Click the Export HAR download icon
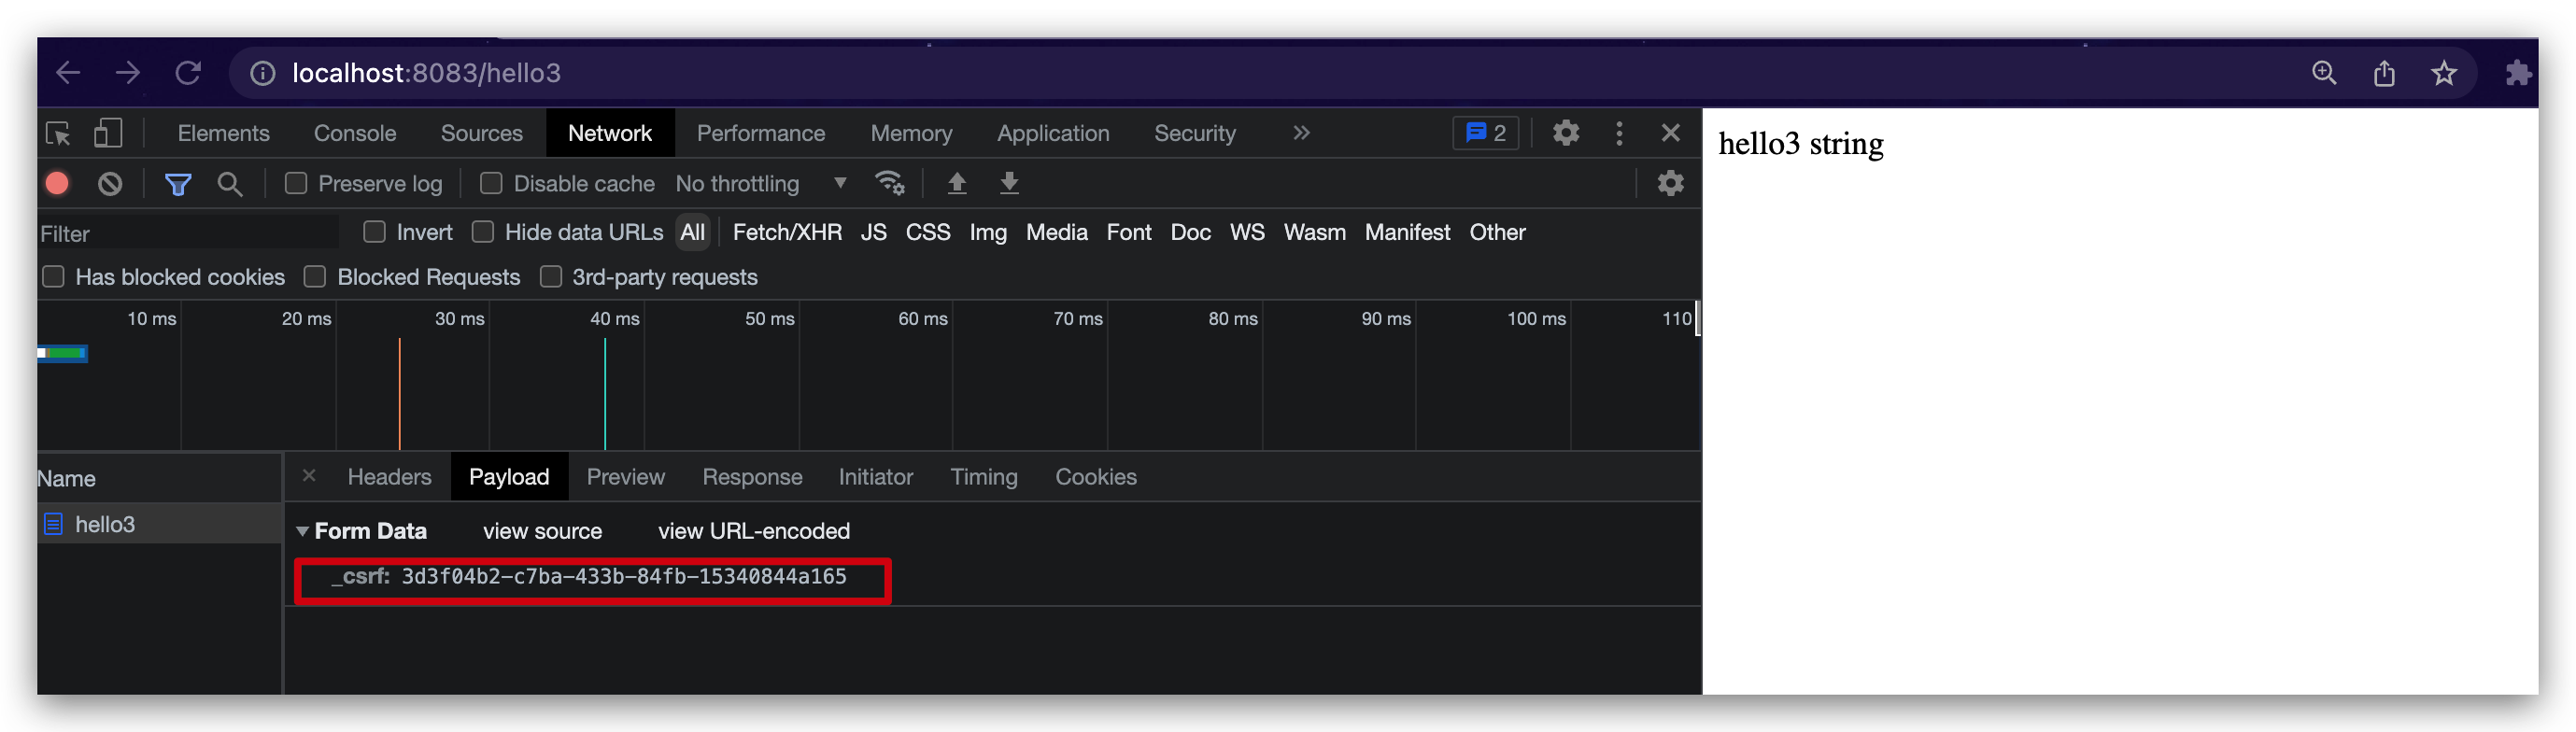This screenshot has width=2576, height=732. pos(1009,183)
